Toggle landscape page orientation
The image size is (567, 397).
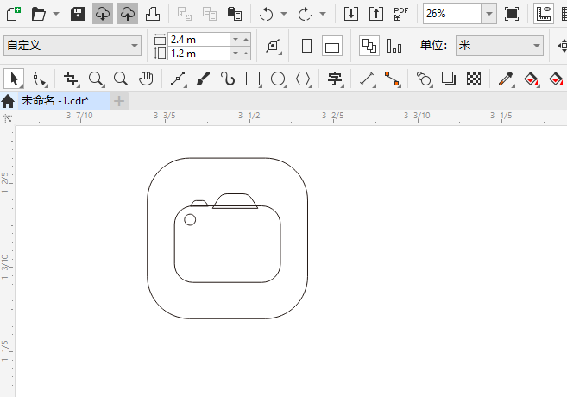[332, 46]
